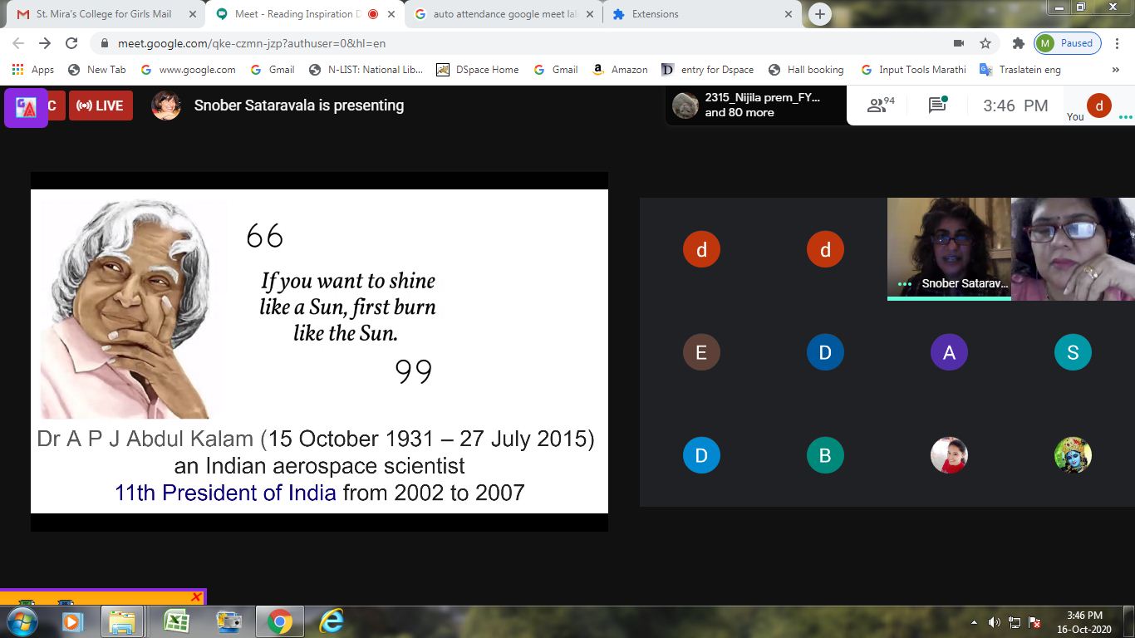Click the red LIVE indicator badge
This screenshot has height=638, width=1135.
click(101, 106)
